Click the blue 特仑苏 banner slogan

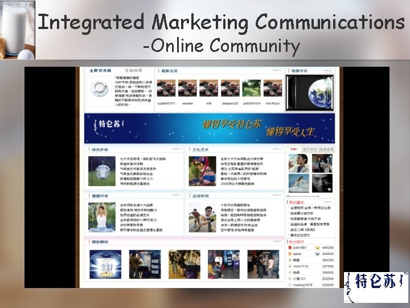(x=259, y=128)
